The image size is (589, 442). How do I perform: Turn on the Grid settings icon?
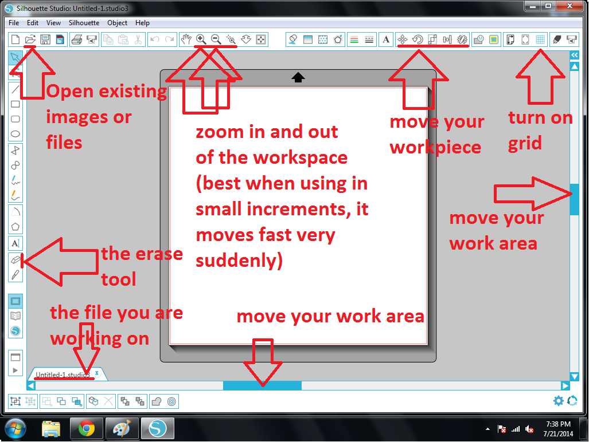tap(540, 40)
